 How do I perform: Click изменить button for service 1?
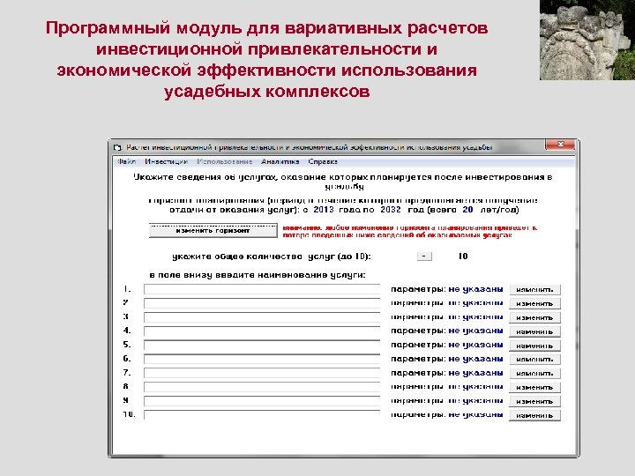click(534, 290)
